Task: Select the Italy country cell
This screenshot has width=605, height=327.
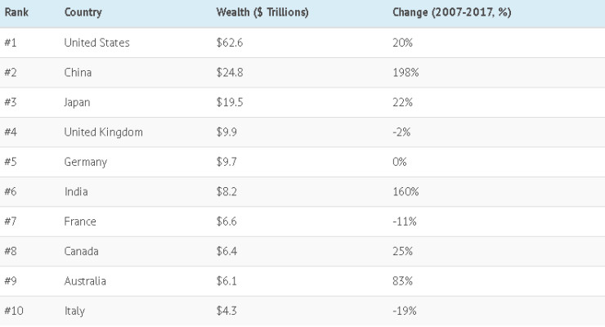Action: [74, 311]
